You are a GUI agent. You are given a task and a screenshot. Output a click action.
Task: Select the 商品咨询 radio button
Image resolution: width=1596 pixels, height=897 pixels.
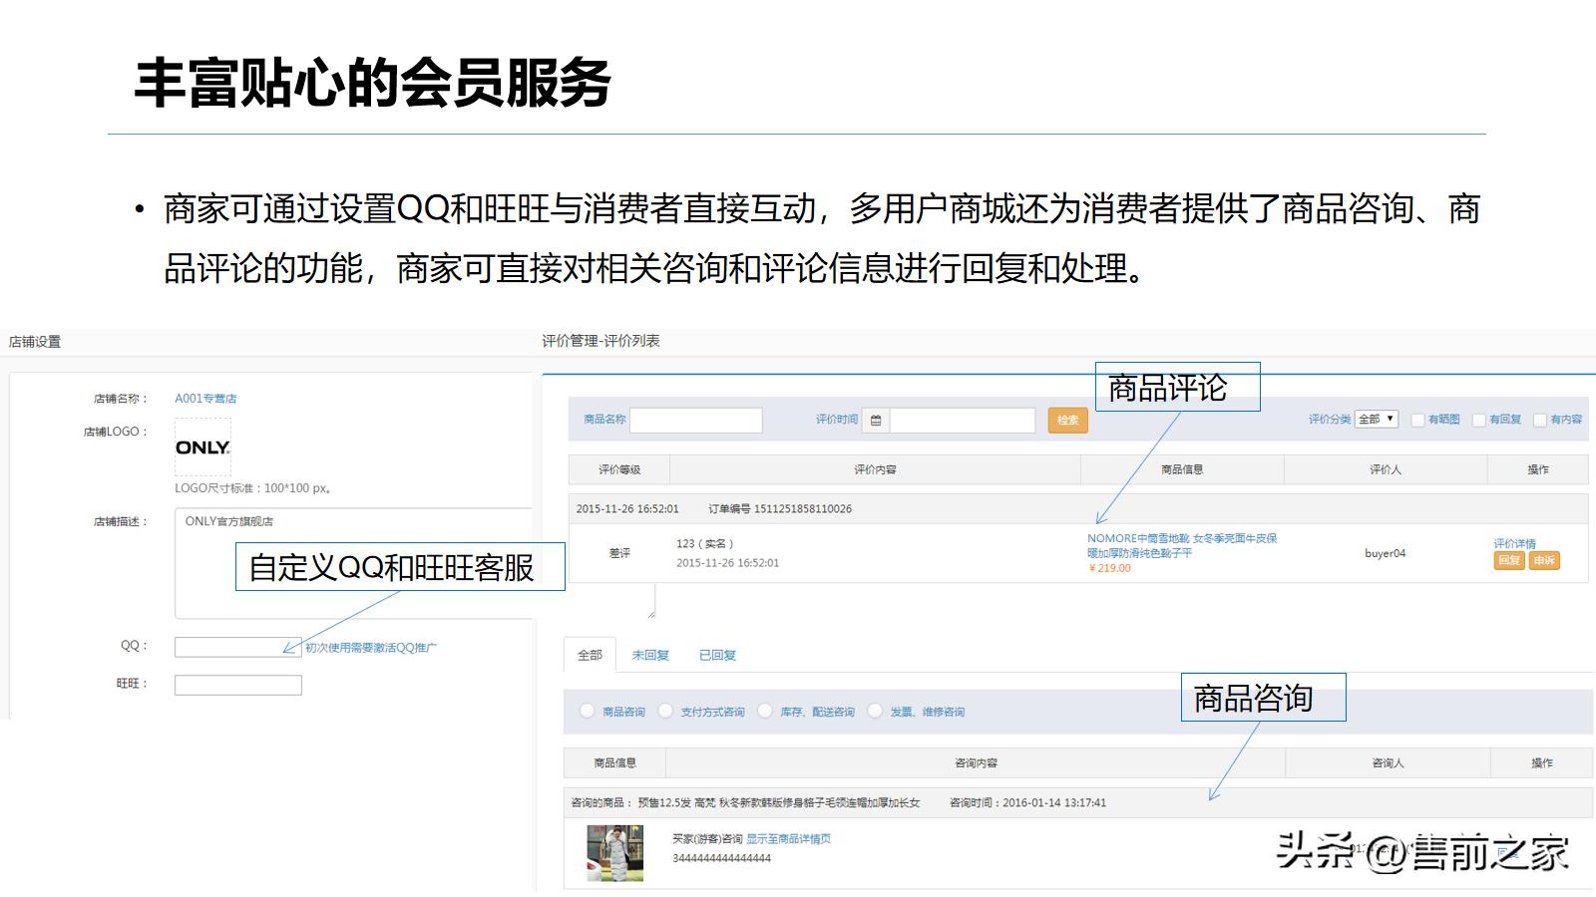pyautogui.click(x=587, y=712)
